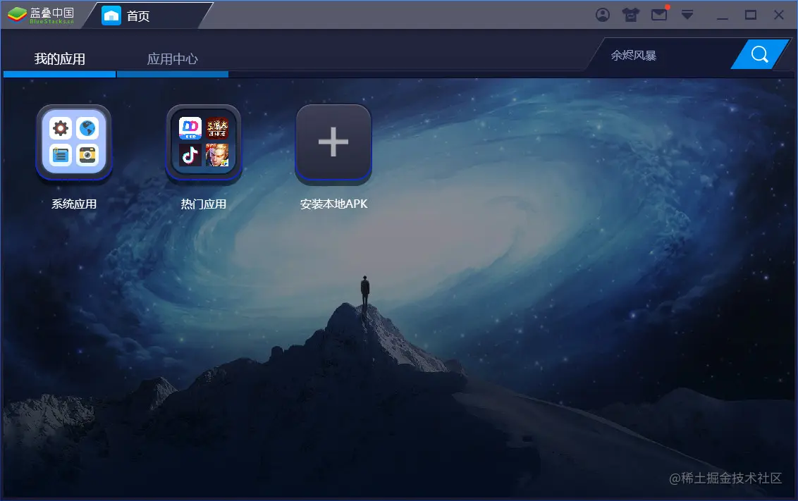Image resolution: width=798 pixels, height=501 pixels.
Task: Open the browser globe inside 系统应用
Action: pyautogui.click(x=87, y=128)
